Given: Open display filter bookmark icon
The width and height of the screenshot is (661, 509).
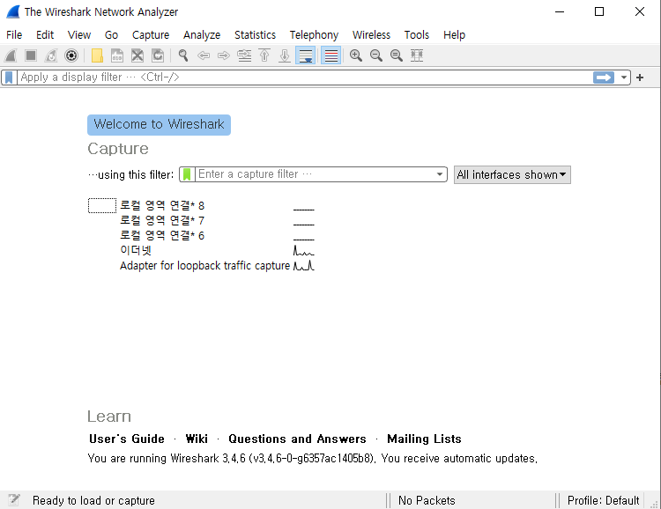Looking at the screenshot, I should click(9, 77).
